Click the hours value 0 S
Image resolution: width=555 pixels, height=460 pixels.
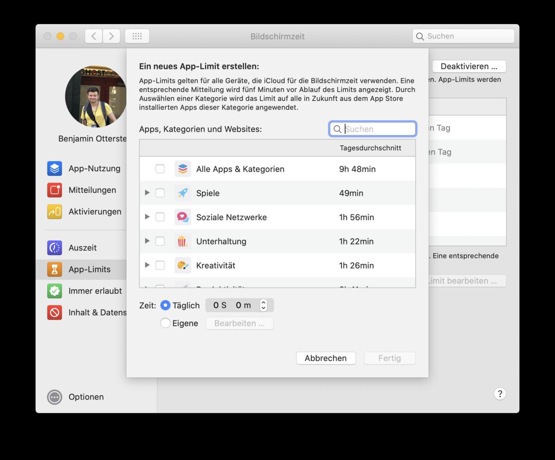220,305
